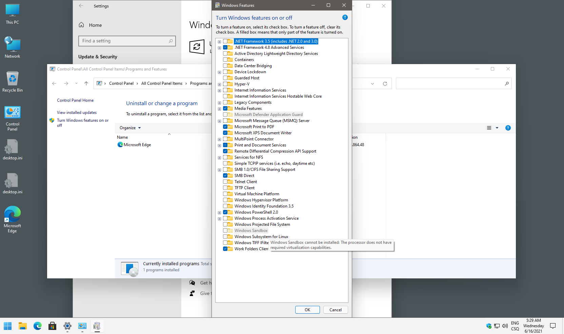Open File Explorer from the taskbar

[x=23, y=326]
